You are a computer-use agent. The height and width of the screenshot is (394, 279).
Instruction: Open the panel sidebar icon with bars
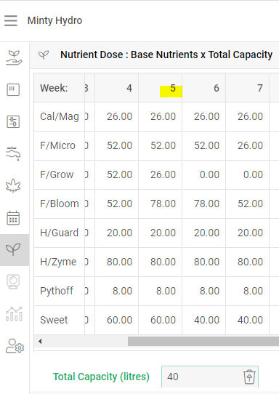point(13,89)
